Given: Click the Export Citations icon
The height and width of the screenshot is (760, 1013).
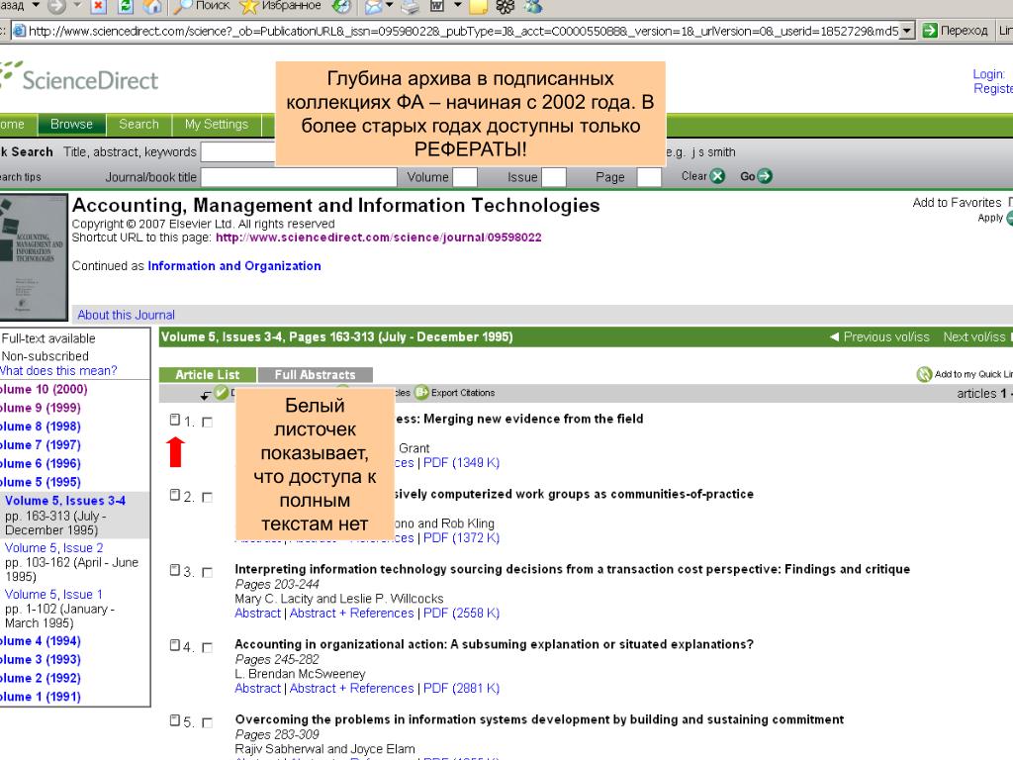Looking at the screenshot, I should (x=421, y=392).
